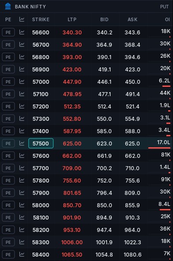173x261 pixels.
Task: Open chart icon for 57600 strike
Action: pos(22,156)
